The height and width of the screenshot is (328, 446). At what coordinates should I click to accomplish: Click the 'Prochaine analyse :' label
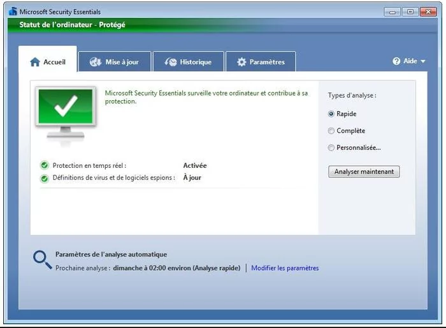click(83, 268)
